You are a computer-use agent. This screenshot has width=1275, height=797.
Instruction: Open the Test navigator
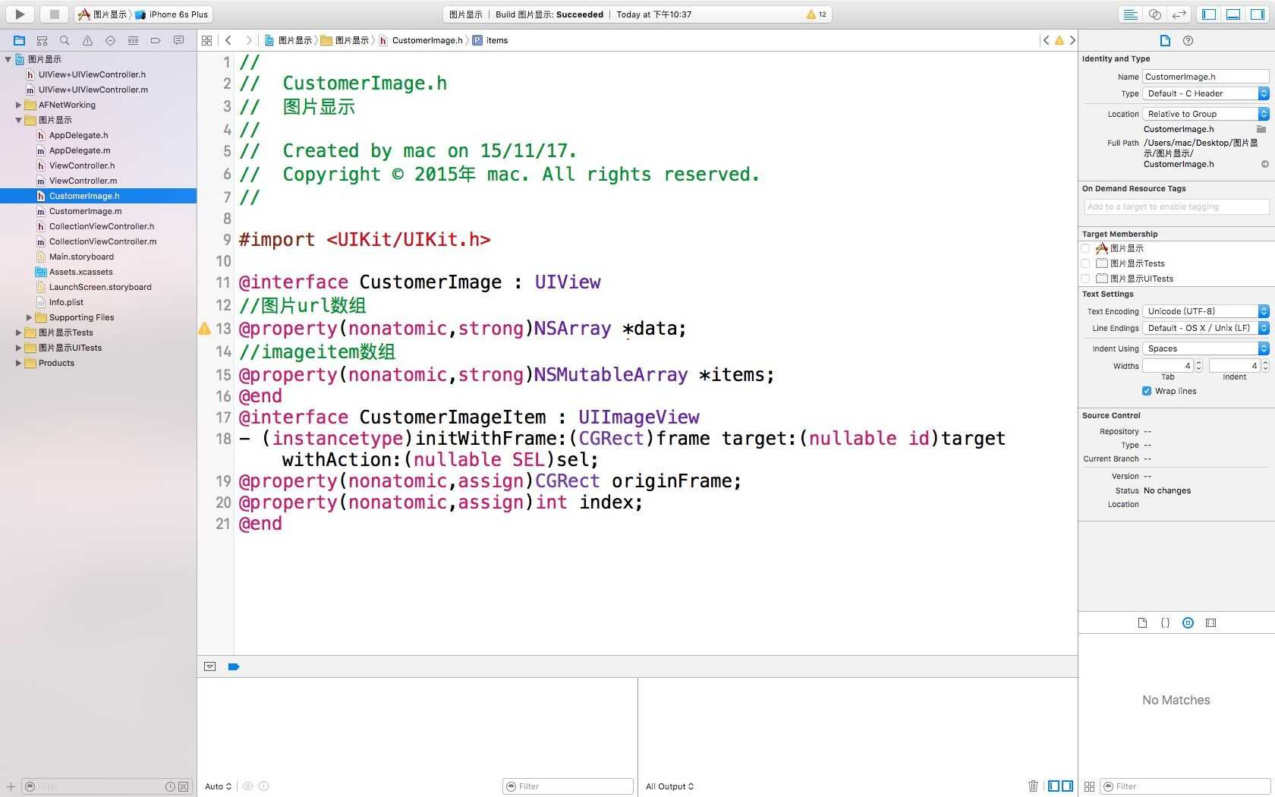point(110,40)
